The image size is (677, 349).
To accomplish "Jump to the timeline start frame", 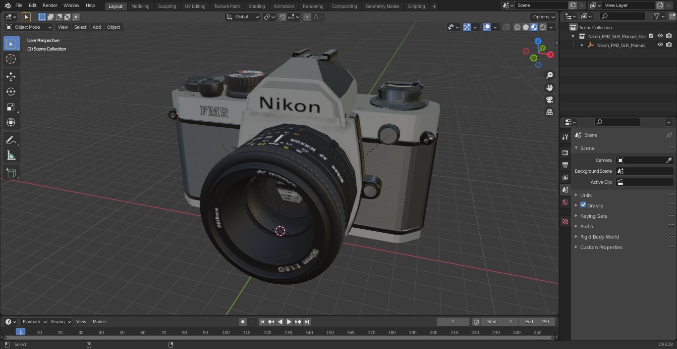I will pyautogui.click(x=262, y=322).
